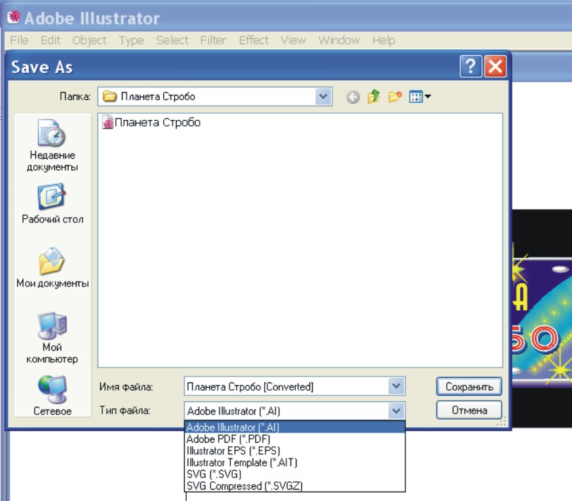Viewport: 572px width, 501px height.
Task: Open the Type menu
Action: point(131,40)
